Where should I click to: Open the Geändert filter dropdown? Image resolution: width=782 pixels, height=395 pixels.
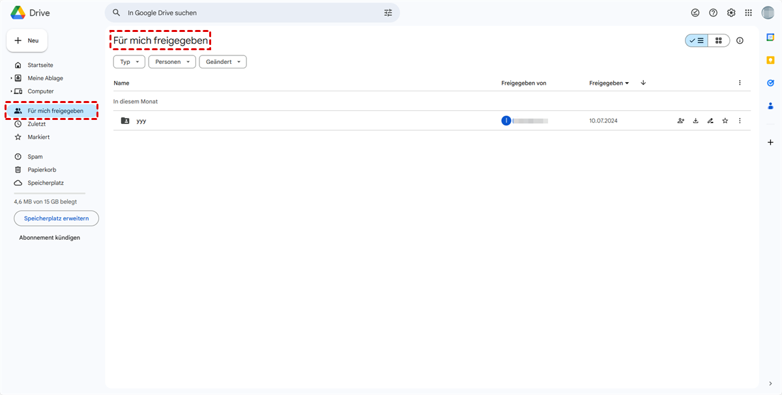click(223, 62)
